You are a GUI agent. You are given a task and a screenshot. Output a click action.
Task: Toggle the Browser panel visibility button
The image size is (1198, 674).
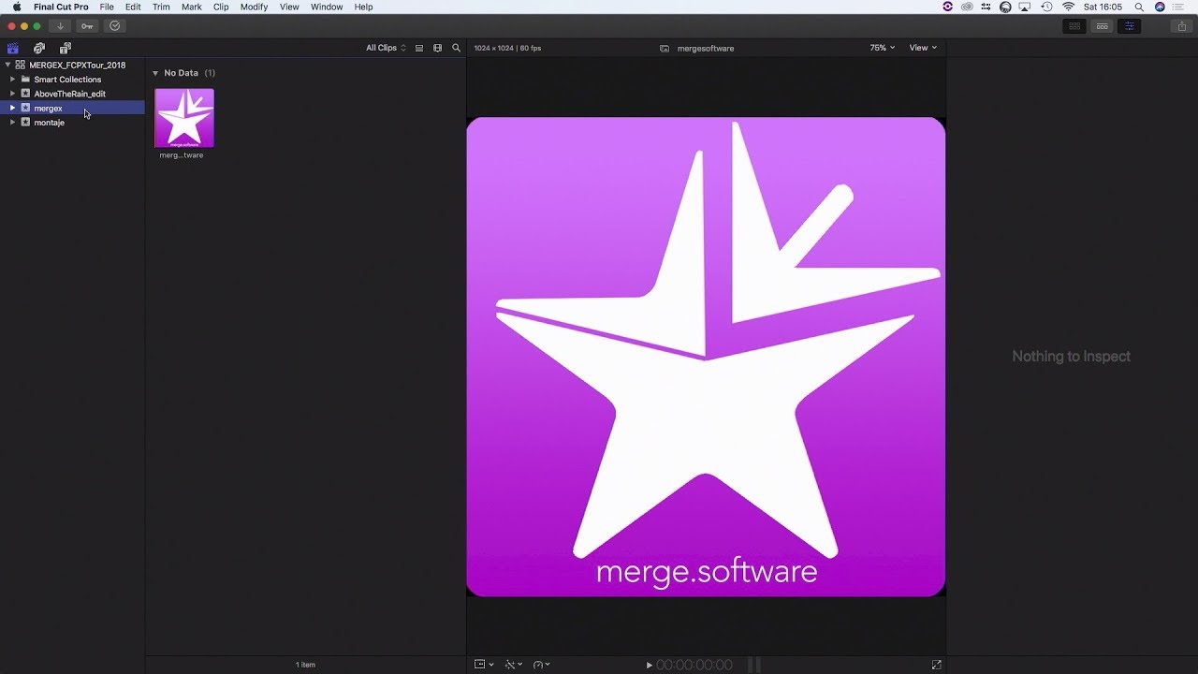point(1074,26)
